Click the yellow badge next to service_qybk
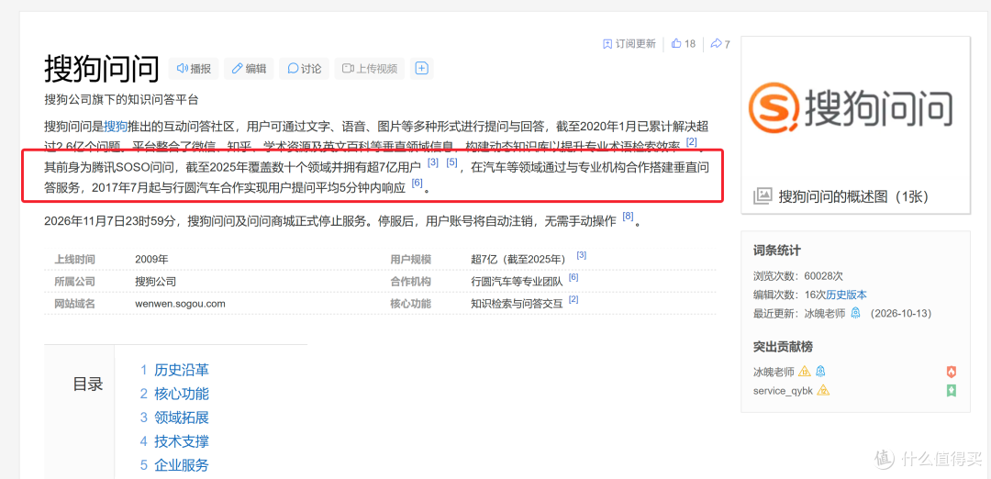This screenshot has width=991, height=479. [x=823, y=391]
